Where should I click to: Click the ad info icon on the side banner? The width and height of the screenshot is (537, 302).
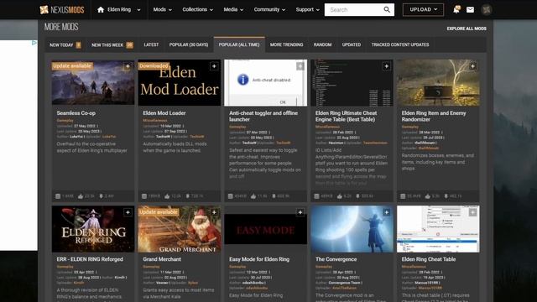34,43
